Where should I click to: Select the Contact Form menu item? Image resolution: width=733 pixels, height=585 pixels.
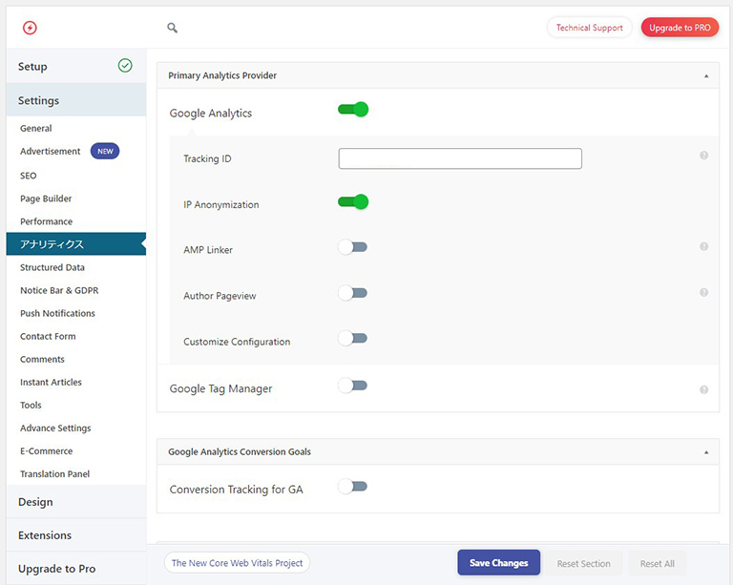48,336
